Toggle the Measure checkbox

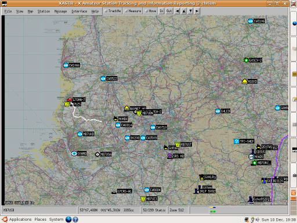[133, 11]
